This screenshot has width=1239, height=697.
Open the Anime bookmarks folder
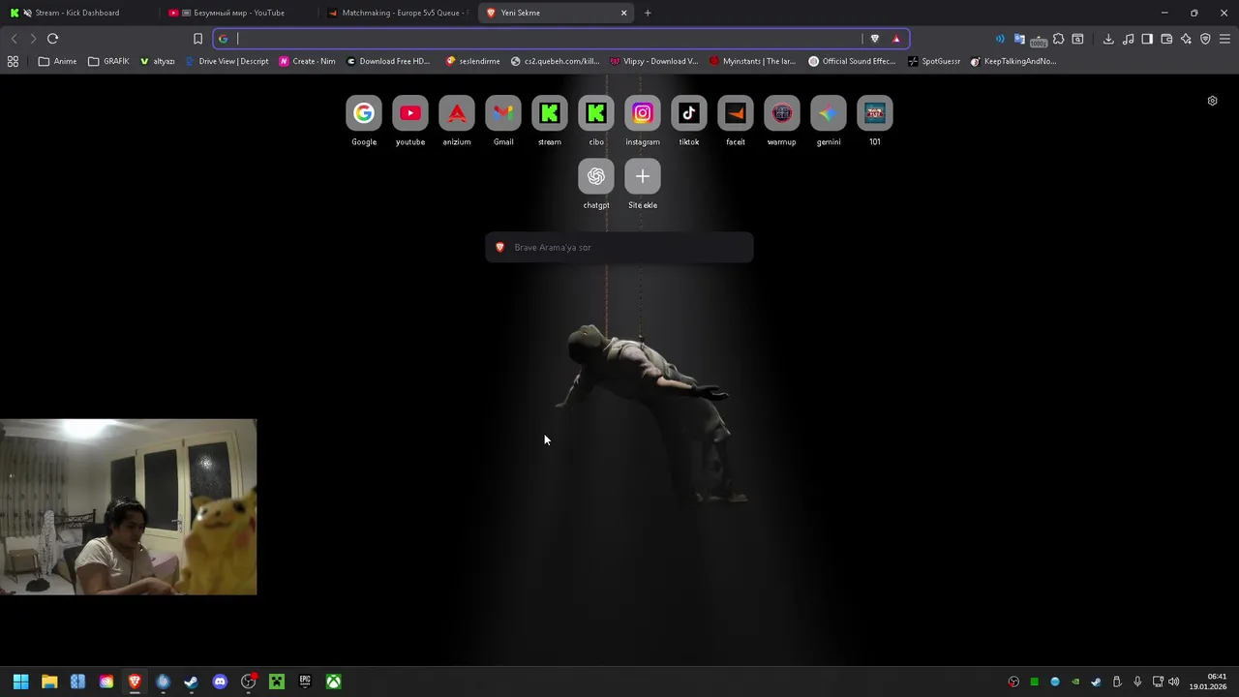(58, 61)
